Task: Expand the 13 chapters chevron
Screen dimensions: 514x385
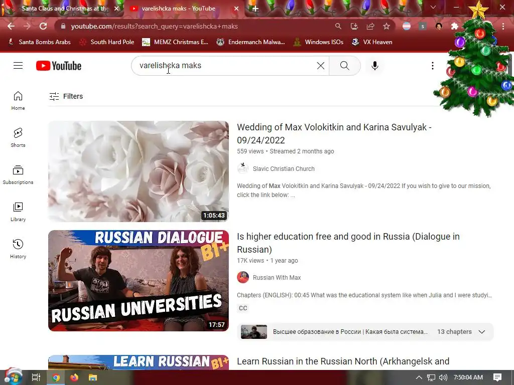Action: (481, 332)
